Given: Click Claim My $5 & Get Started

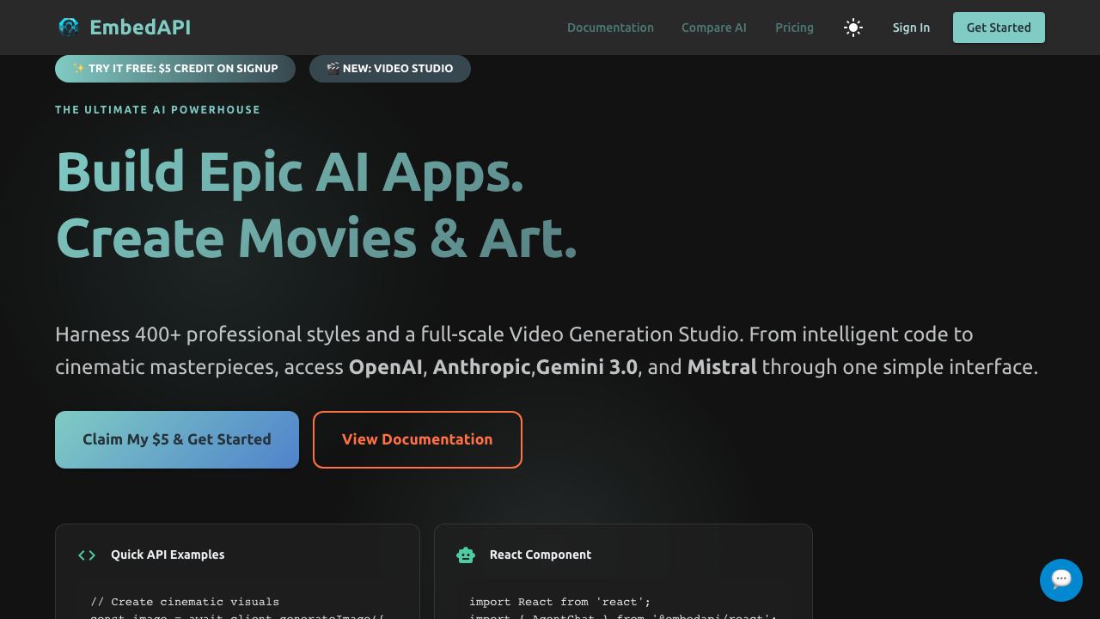Looking at the screenshot, I should tap(177, 439).
